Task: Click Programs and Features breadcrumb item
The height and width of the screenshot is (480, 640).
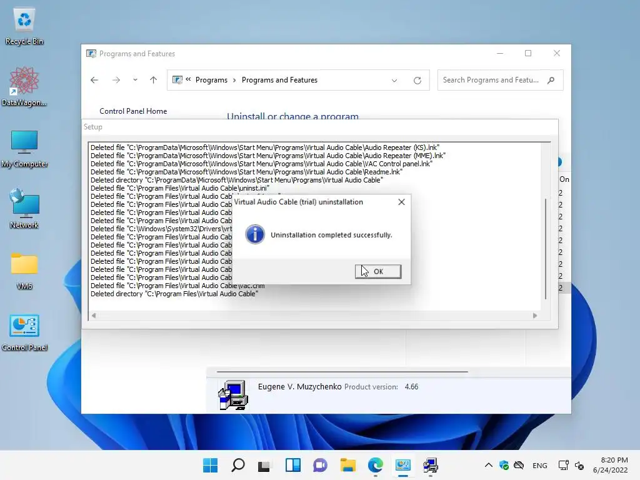Action: (279, 80)
